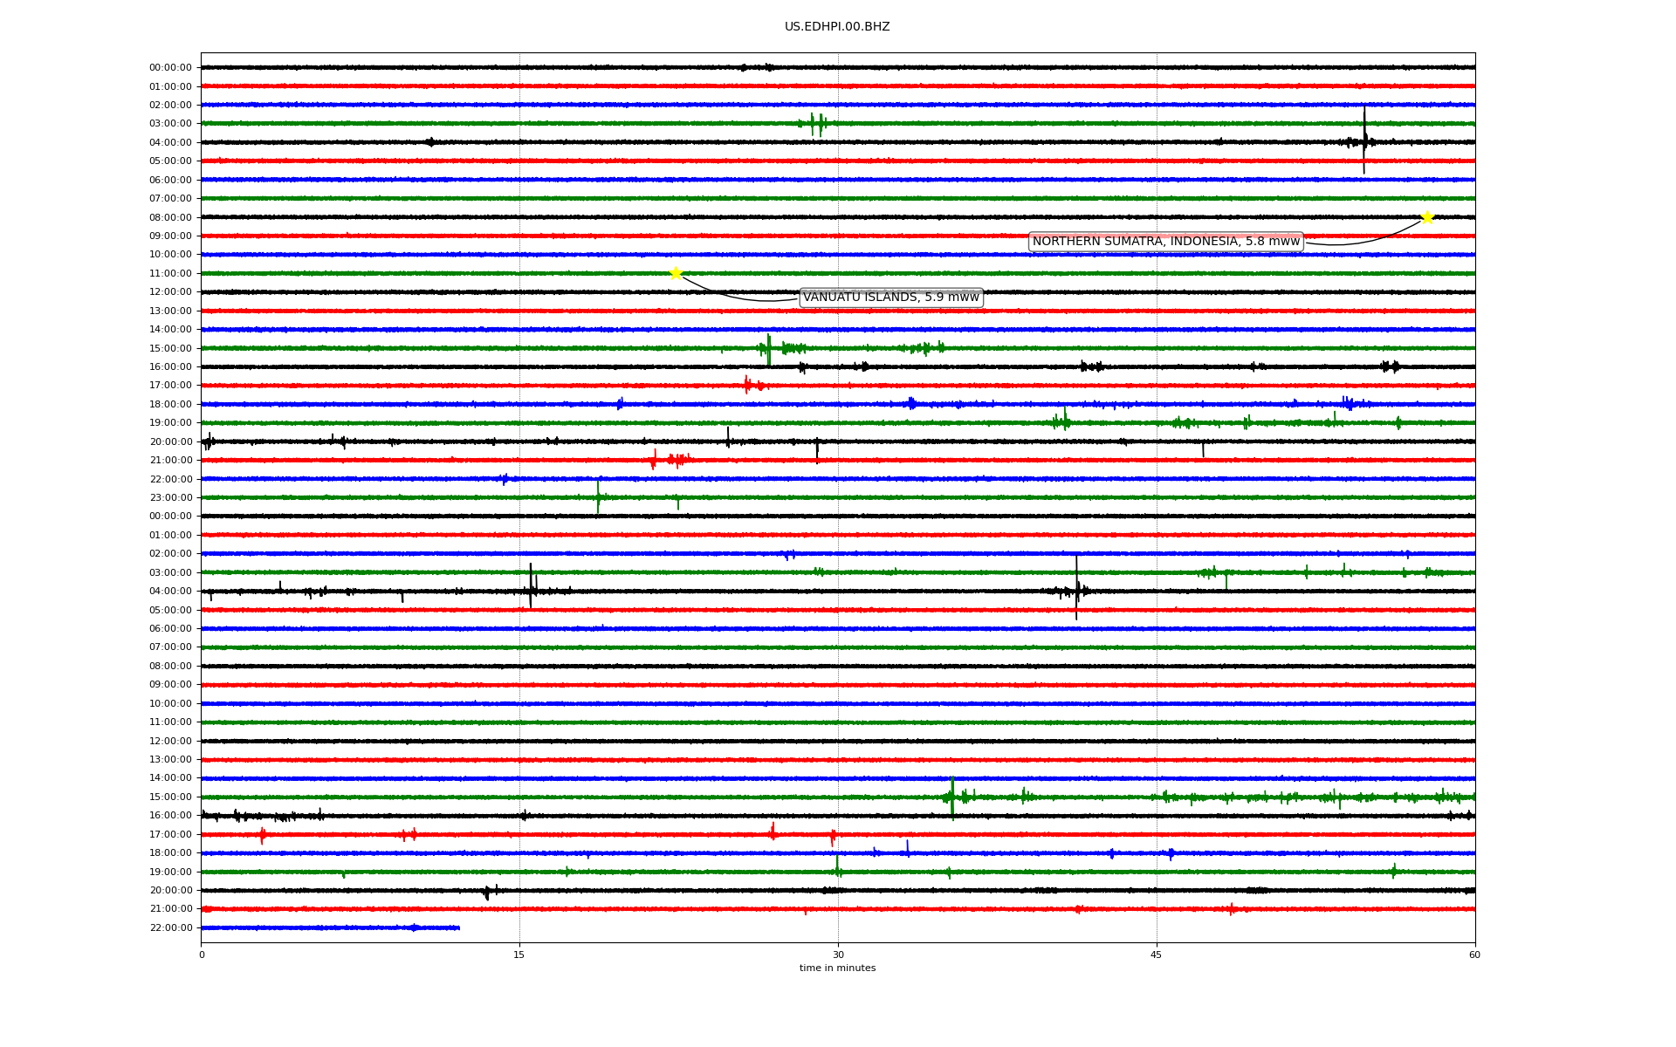Click the 45 tick label on x-axis
This screenshot has width=1676, height=1047.
1156,955
